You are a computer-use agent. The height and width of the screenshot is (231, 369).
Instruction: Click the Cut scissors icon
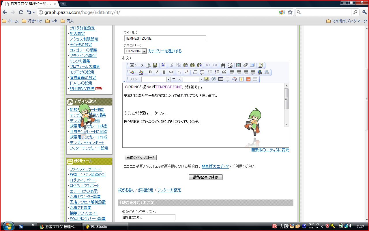172,65
